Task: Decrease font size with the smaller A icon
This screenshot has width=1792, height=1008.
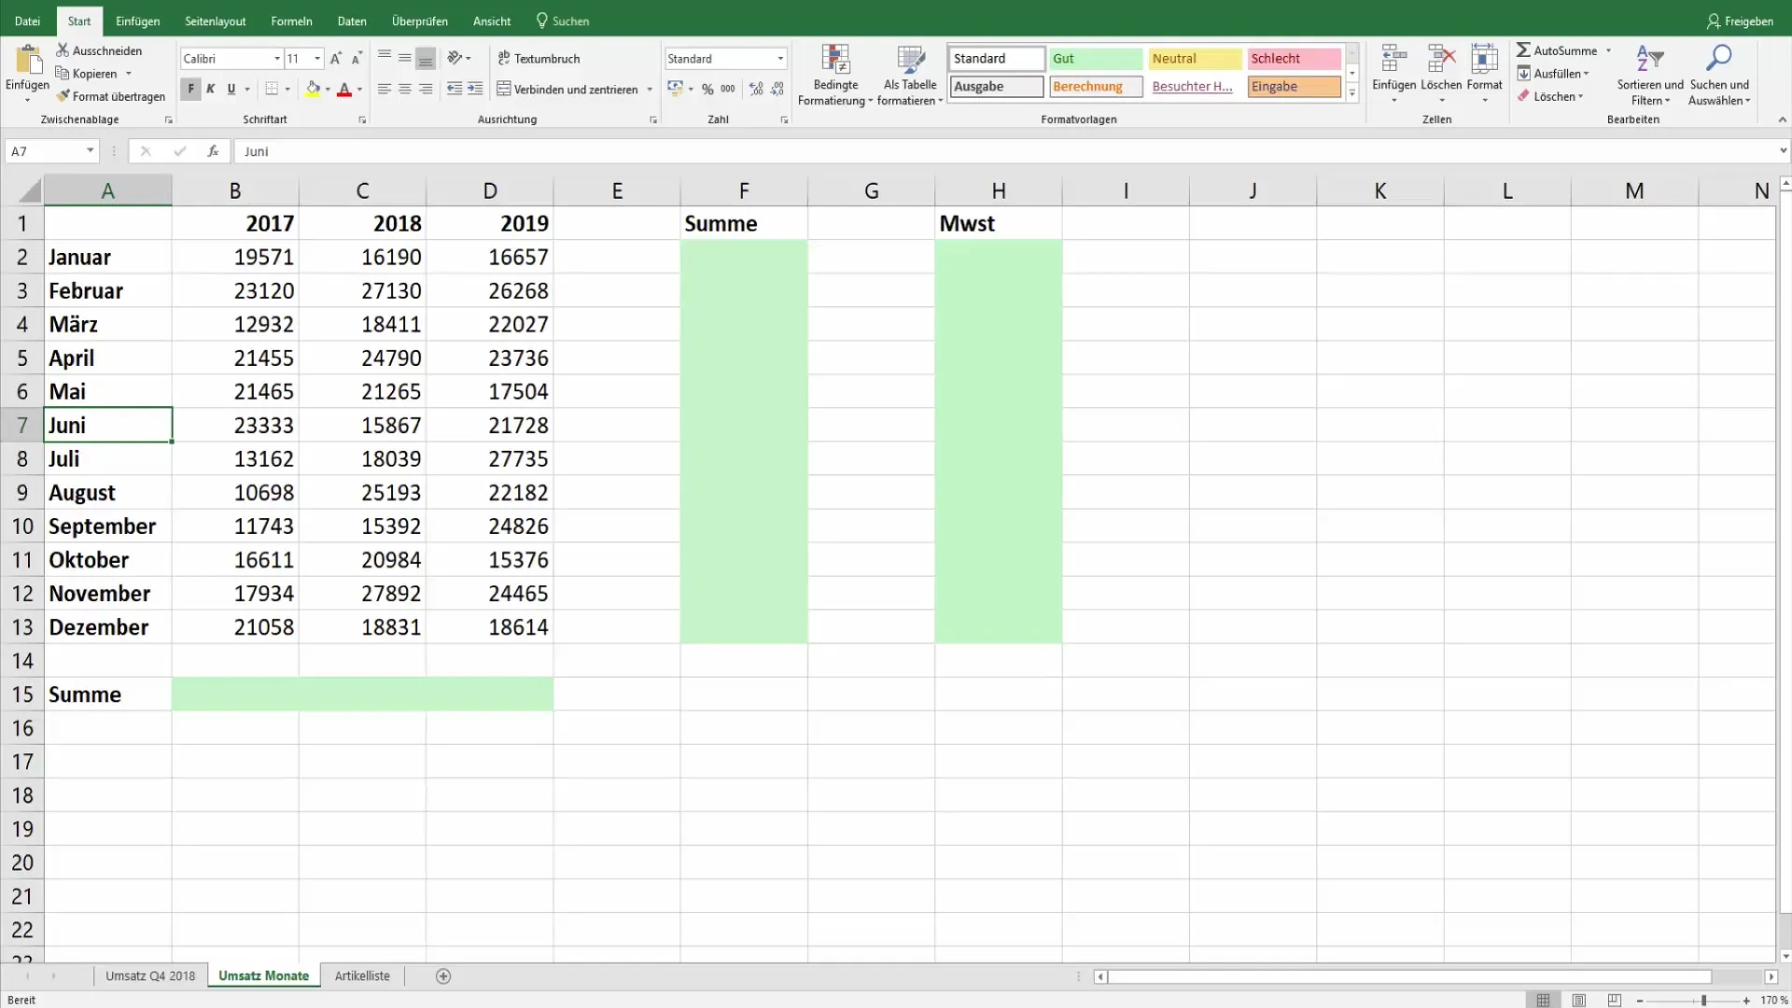Action: pyautogui.click(x=357, y=59)
